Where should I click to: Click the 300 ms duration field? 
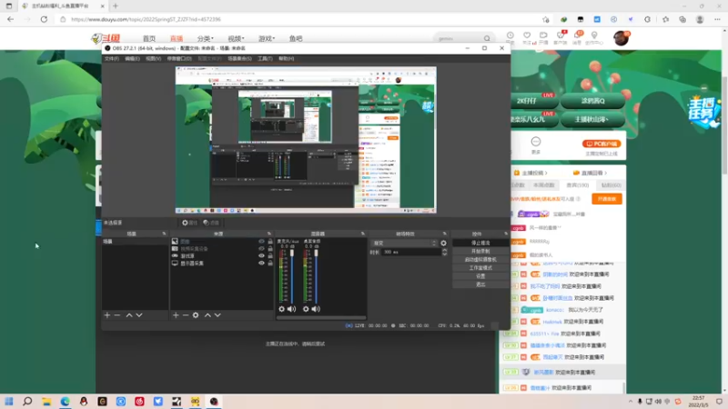[x=411, y=253]
